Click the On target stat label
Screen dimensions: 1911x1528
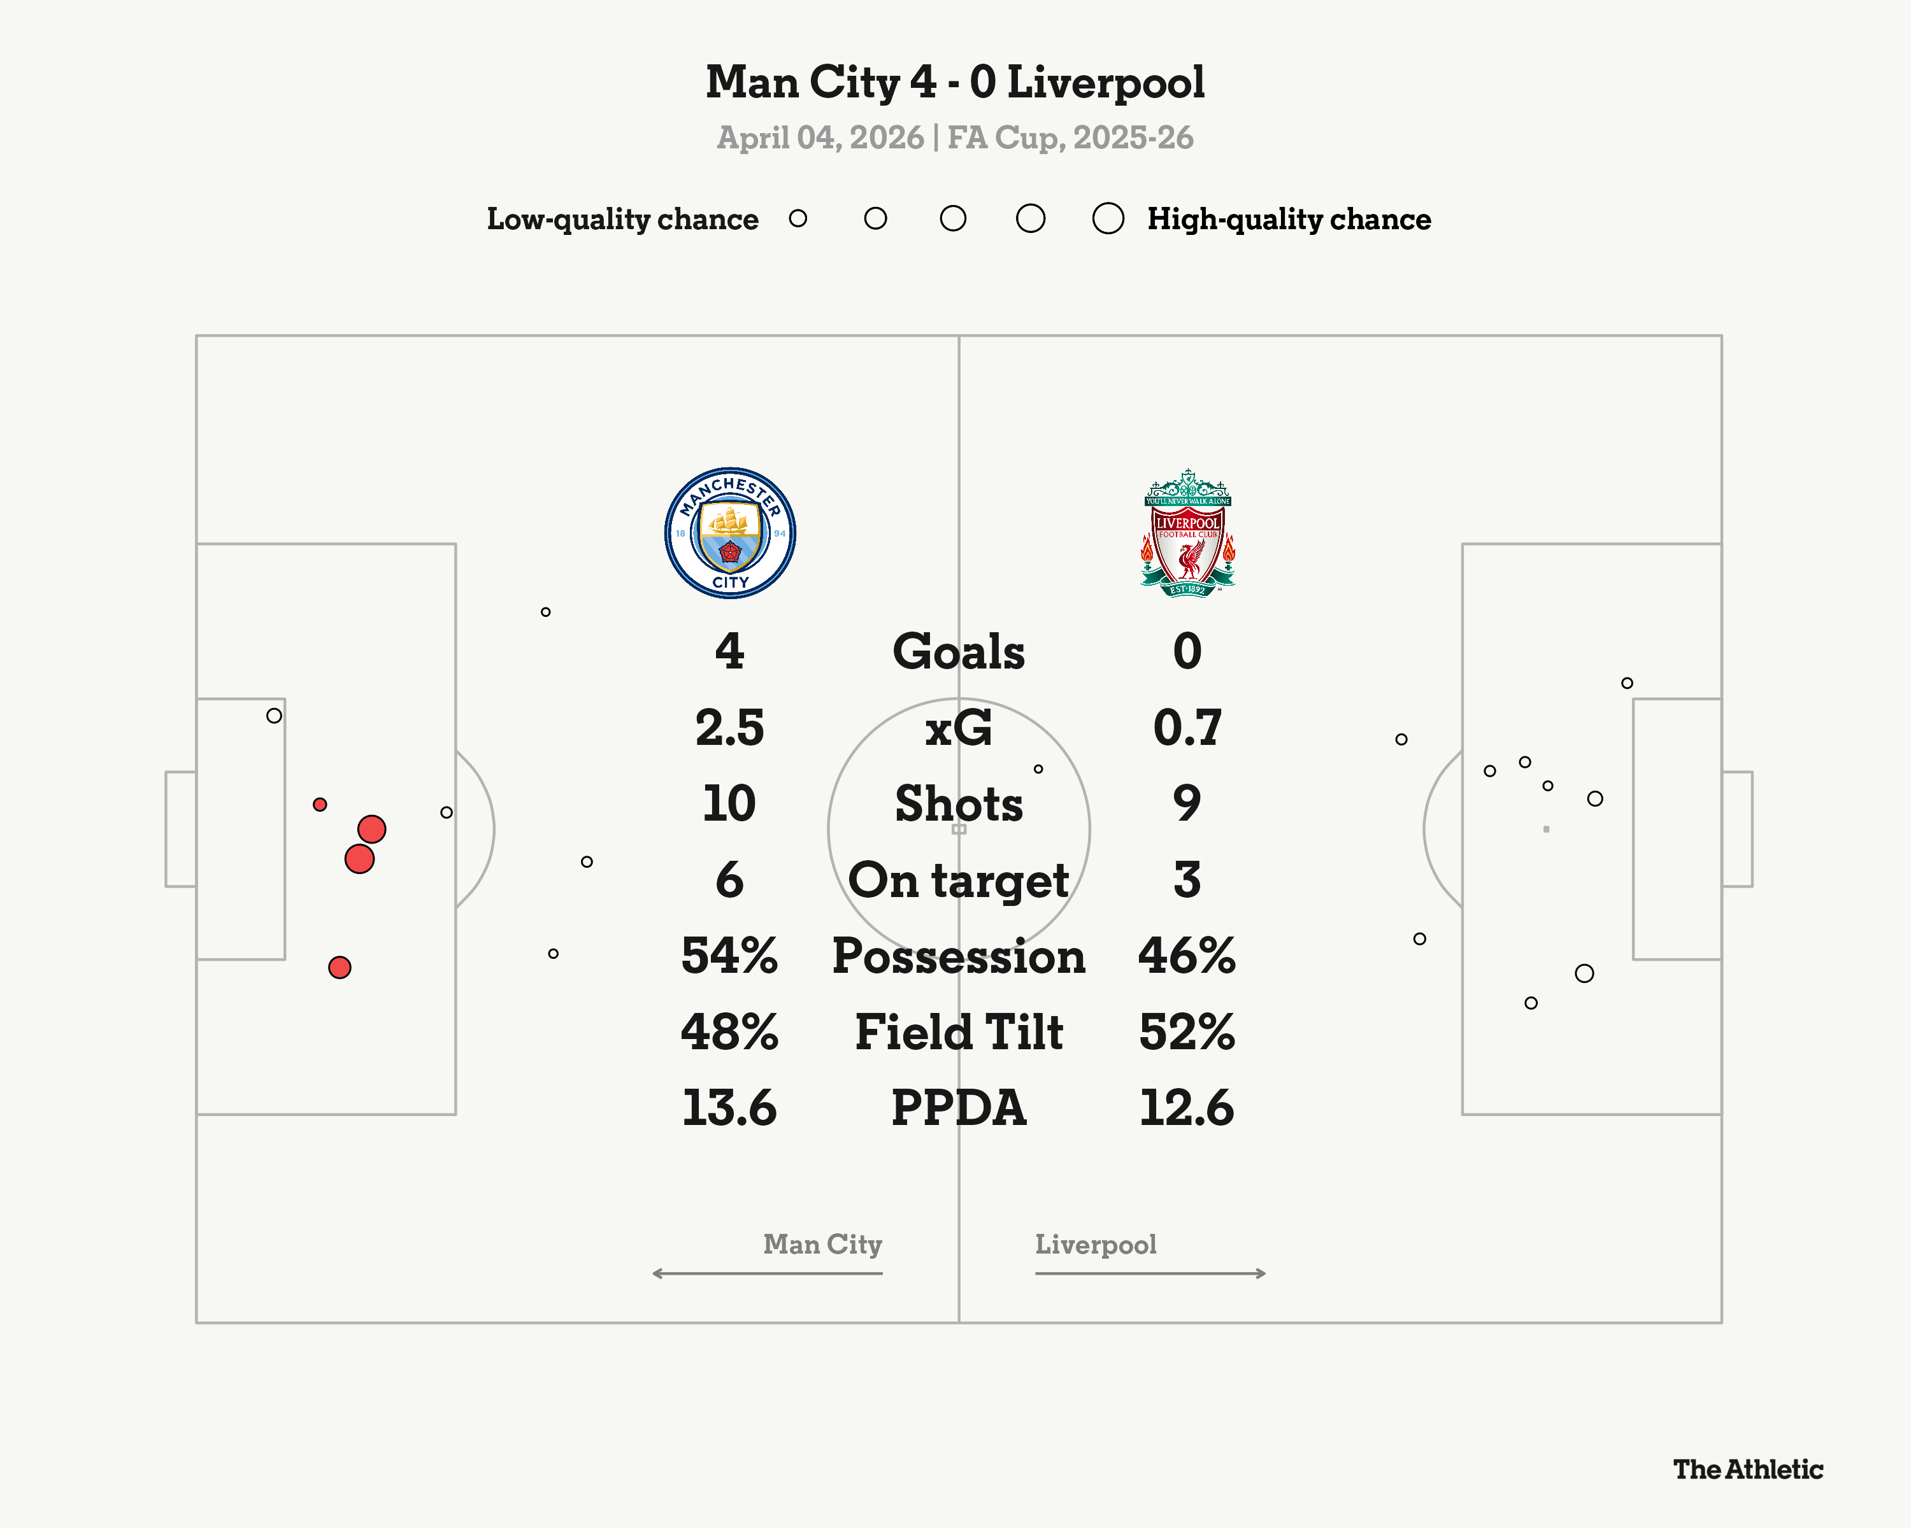tap(958, 881)
